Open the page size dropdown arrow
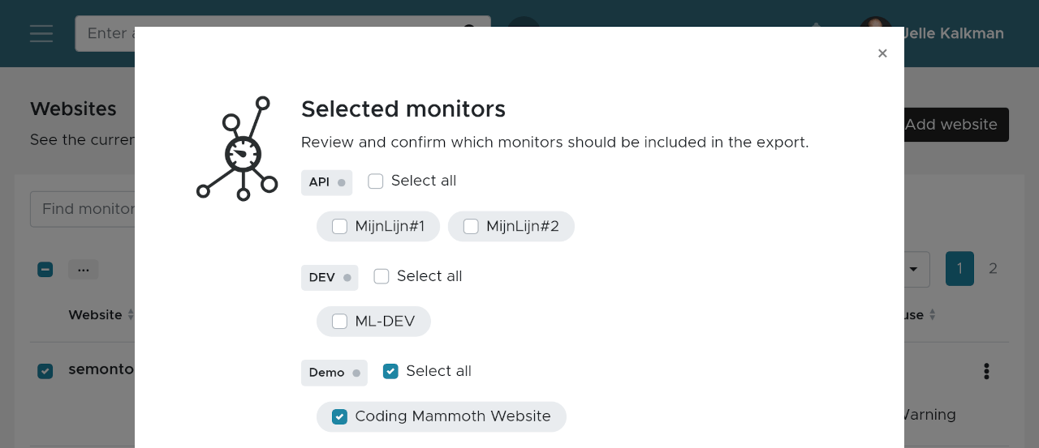Image resolution: width=1039 pixels, height=448 pixels. pos(914,269)
